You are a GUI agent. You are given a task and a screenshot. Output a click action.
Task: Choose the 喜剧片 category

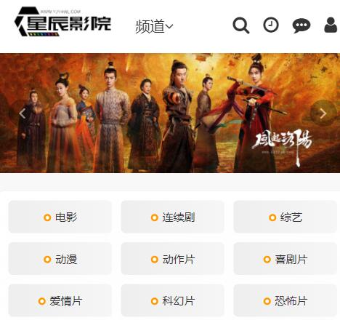coord(286,259)
